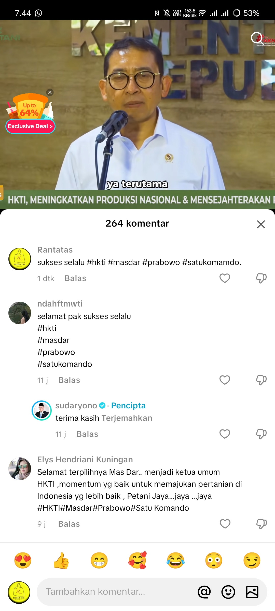Translate sudaryono's reply via Terjemahkan
The height and width of the screenshot is (611, 275).
coord(127,418)
